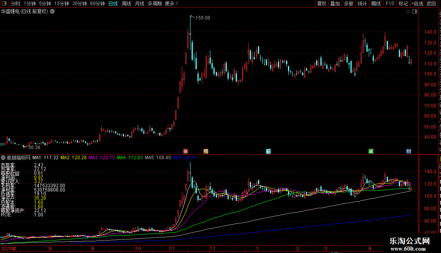Select the MA2: 120.28 label
441x253 pixels.
tap(74, 158)
